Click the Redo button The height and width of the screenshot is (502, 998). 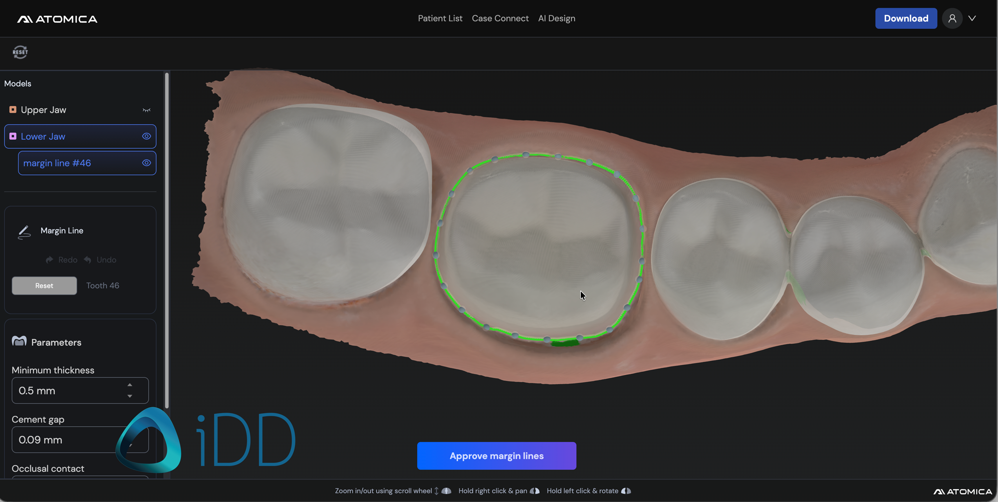(x=61, y=259)
